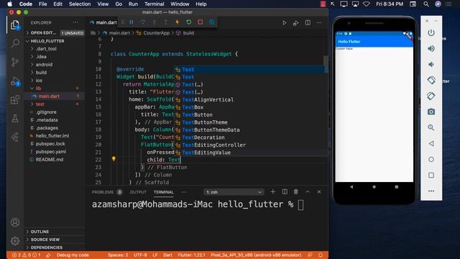Click emulator overview square button
Viewport: 460px width, 259px height.
(431, 176)
